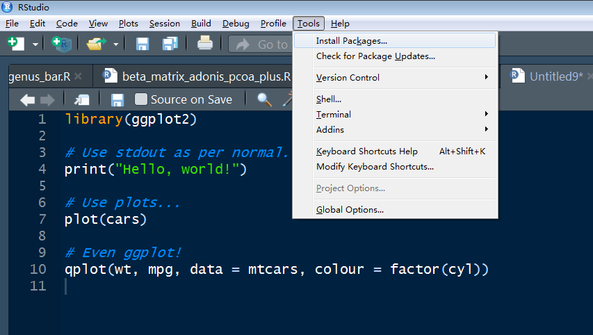Viewport: 593px width, 335px height.
Task: Click the RStudio app icon in title bar
Action: pos(7,7)
